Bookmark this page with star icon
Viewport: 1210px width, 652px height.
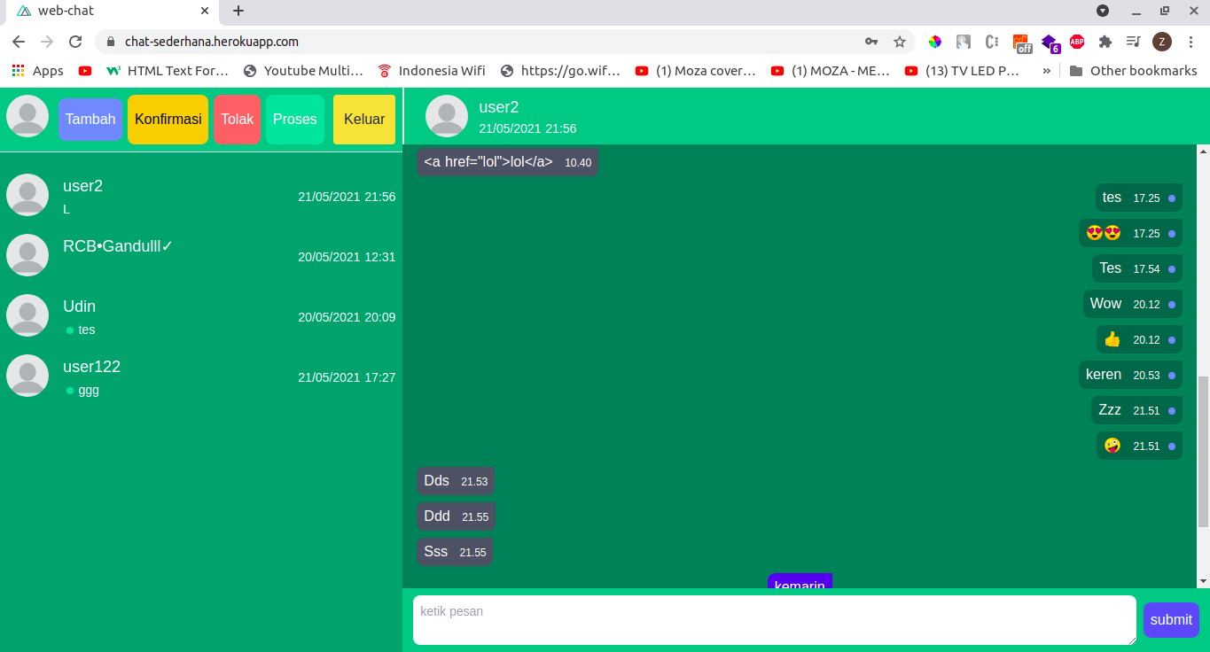(x=900, y=42)
